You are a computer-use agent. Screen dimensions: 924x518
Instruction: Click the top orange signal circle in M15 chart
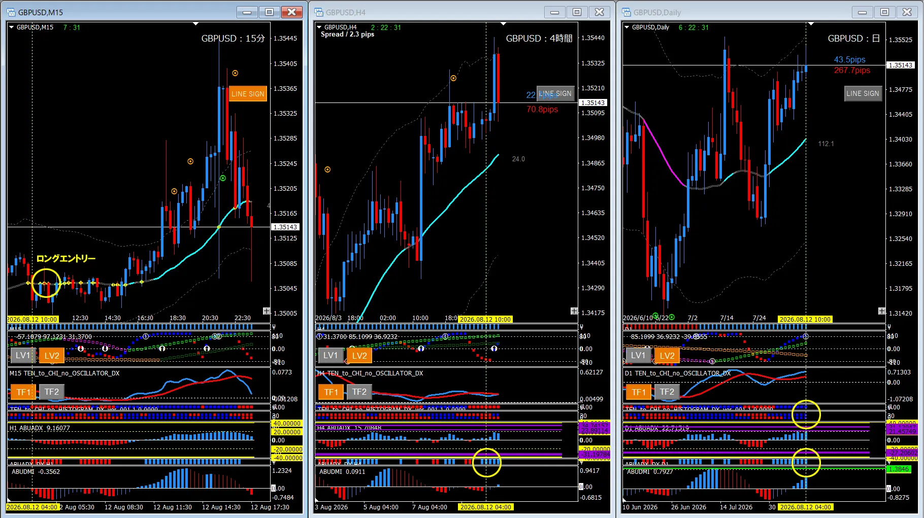pos(235,73)
